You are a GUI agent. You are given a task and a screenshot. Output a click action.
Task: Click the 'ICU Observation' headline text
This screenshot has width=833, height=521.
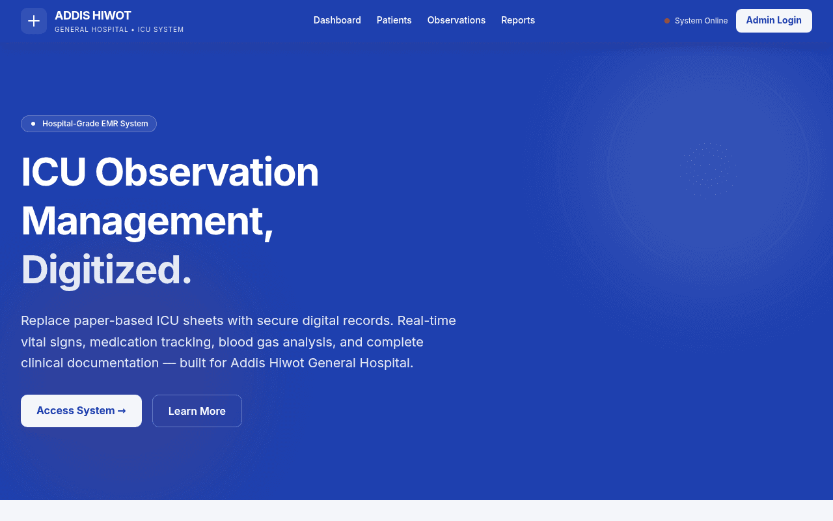[x=170, y=172]
